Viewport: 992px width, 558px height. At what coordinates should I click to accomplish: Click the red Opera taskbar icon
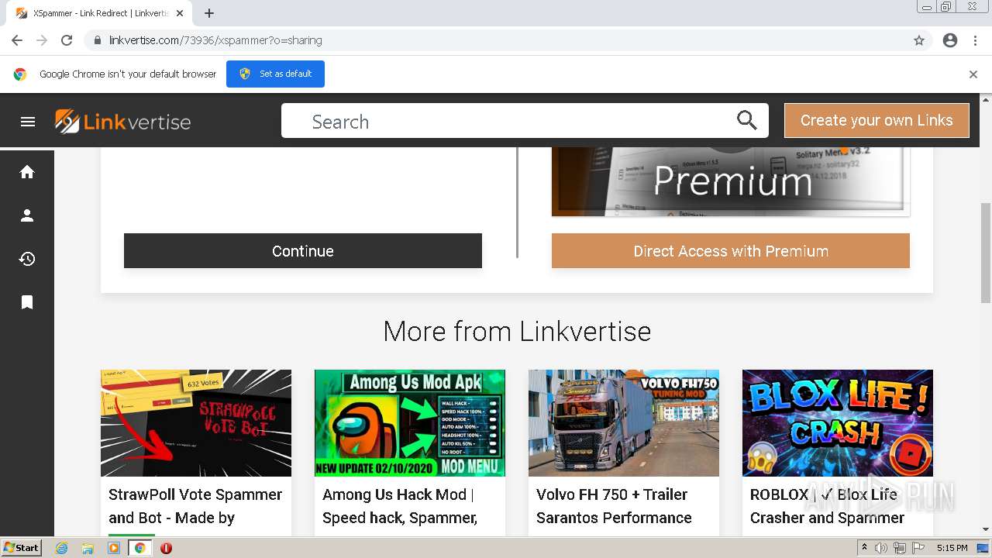(166, 548)
